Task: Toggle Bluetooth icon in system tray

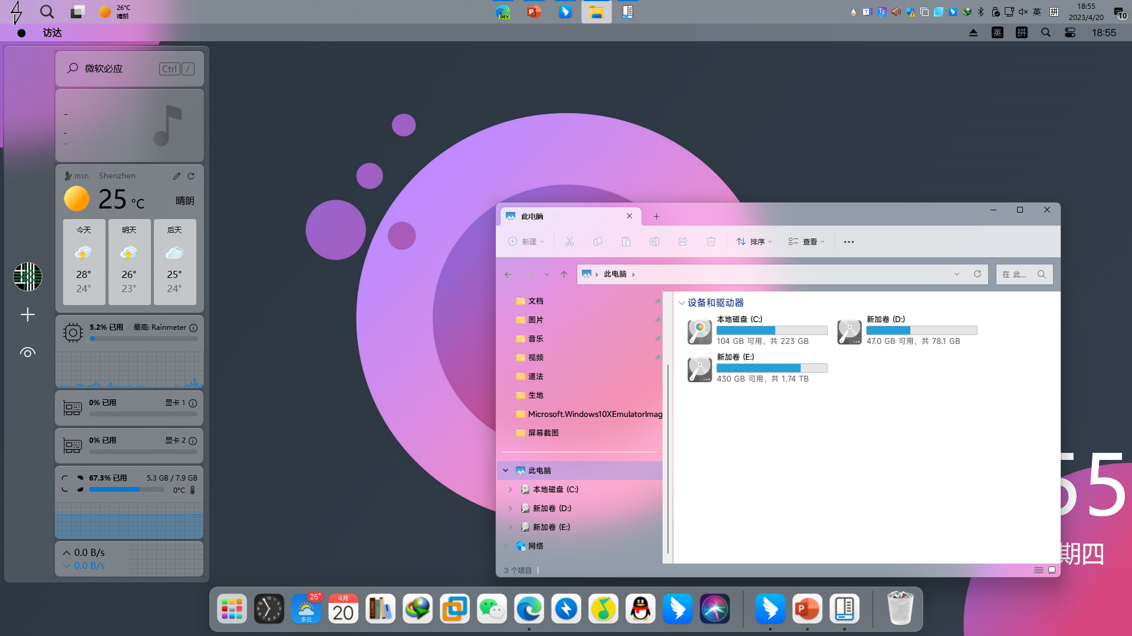Action: [981, 12]
